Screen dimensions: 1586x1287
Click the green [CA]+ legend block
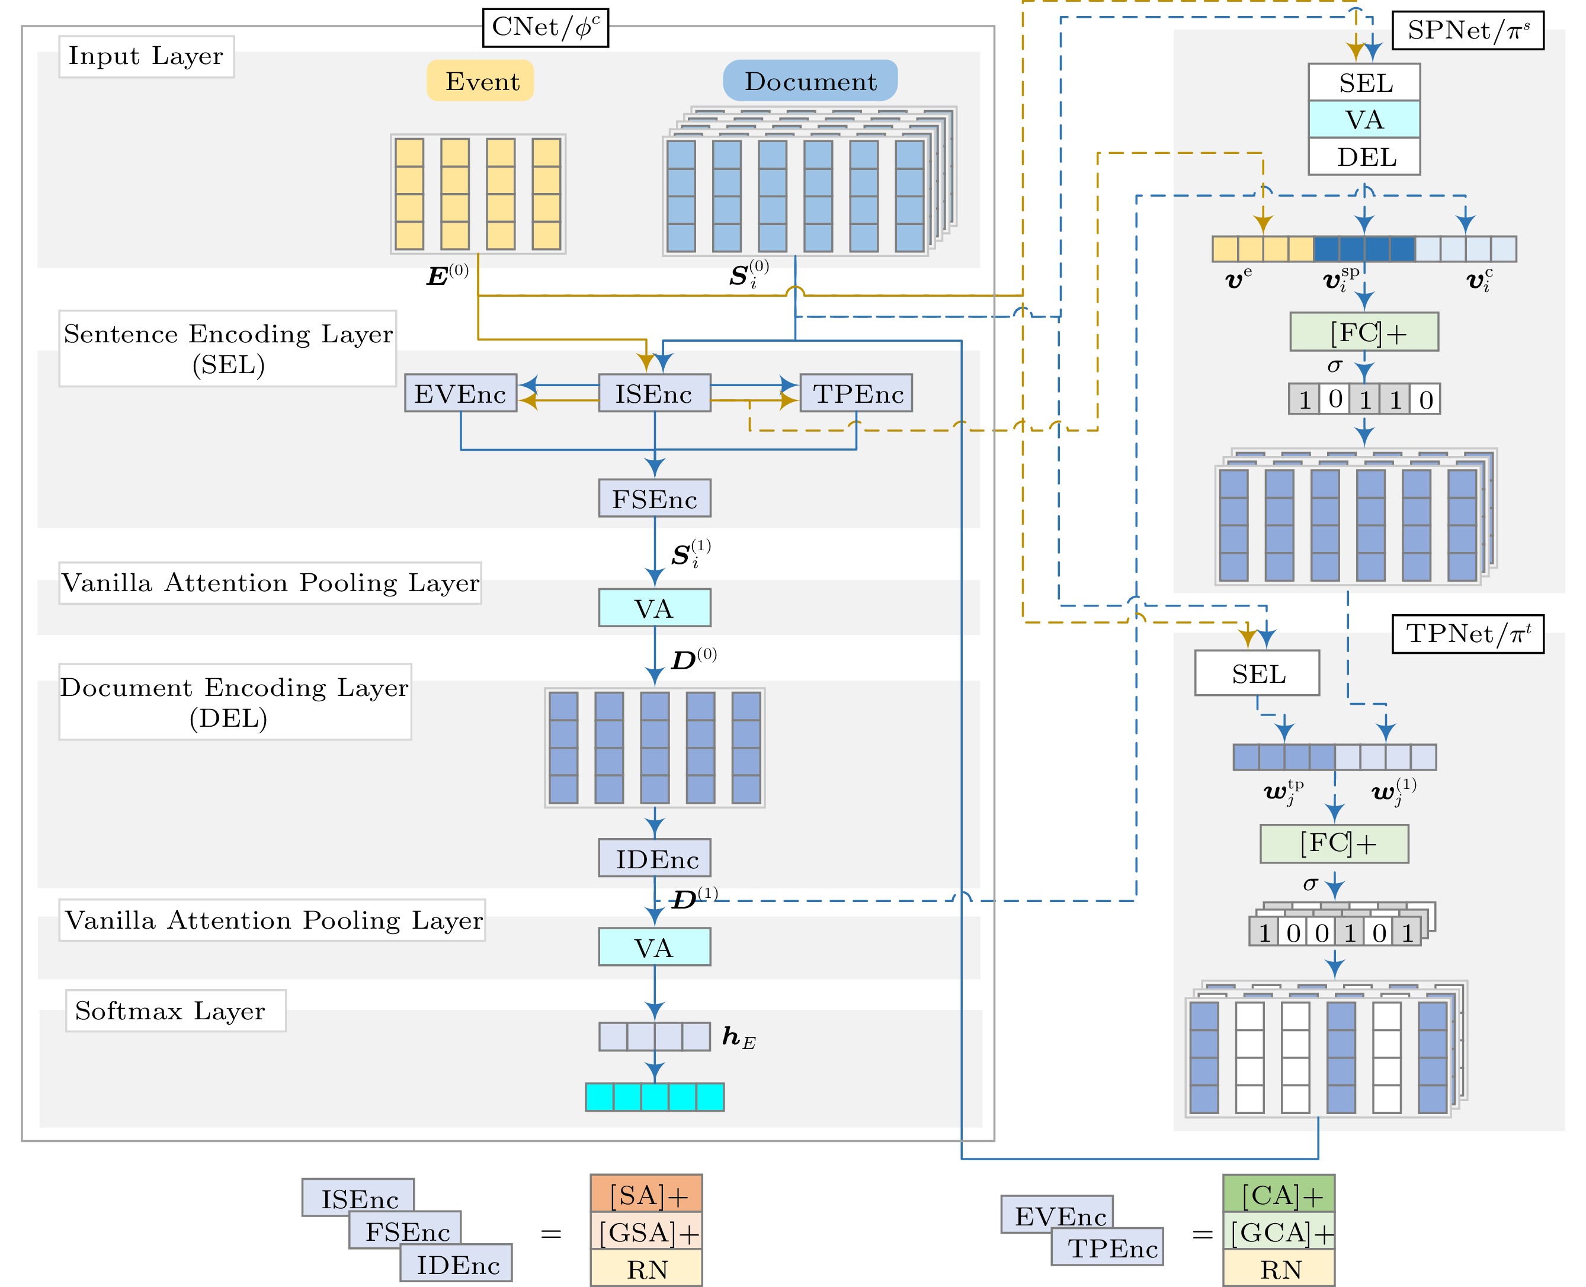click(x=1279, y=1193)
